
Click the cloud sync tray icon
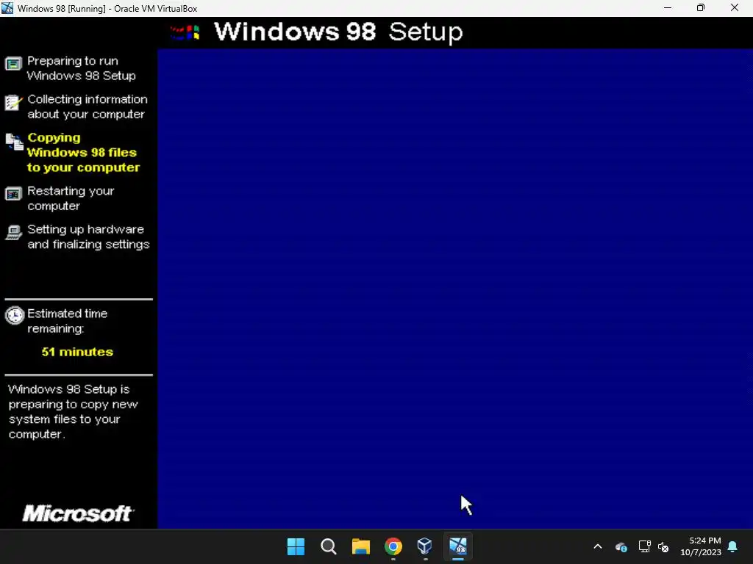pyautogui.click(x=621, y=546)
